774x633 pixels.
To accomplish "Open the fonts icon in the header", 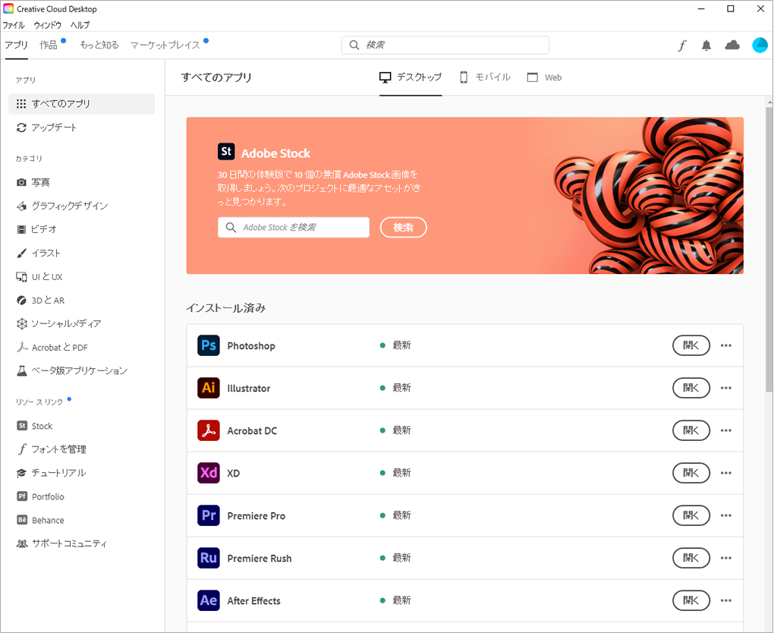I will 681,46.
